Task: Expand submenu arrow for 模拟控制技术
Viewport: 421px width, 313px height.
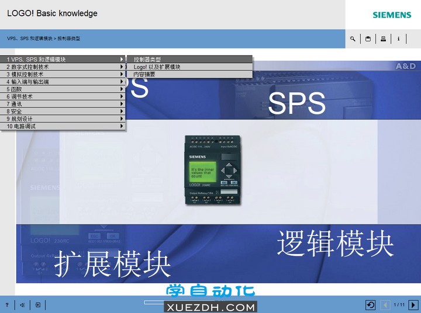Action: point(122,74)
